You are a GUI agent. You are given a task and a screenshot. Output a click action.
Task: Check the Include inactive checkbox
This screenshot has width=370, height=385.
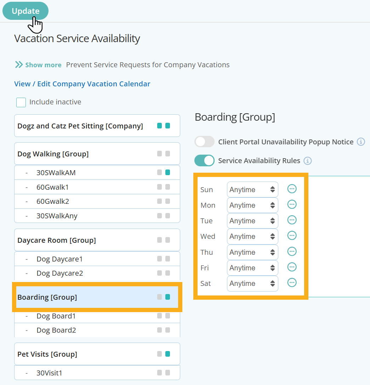point(21,102)
